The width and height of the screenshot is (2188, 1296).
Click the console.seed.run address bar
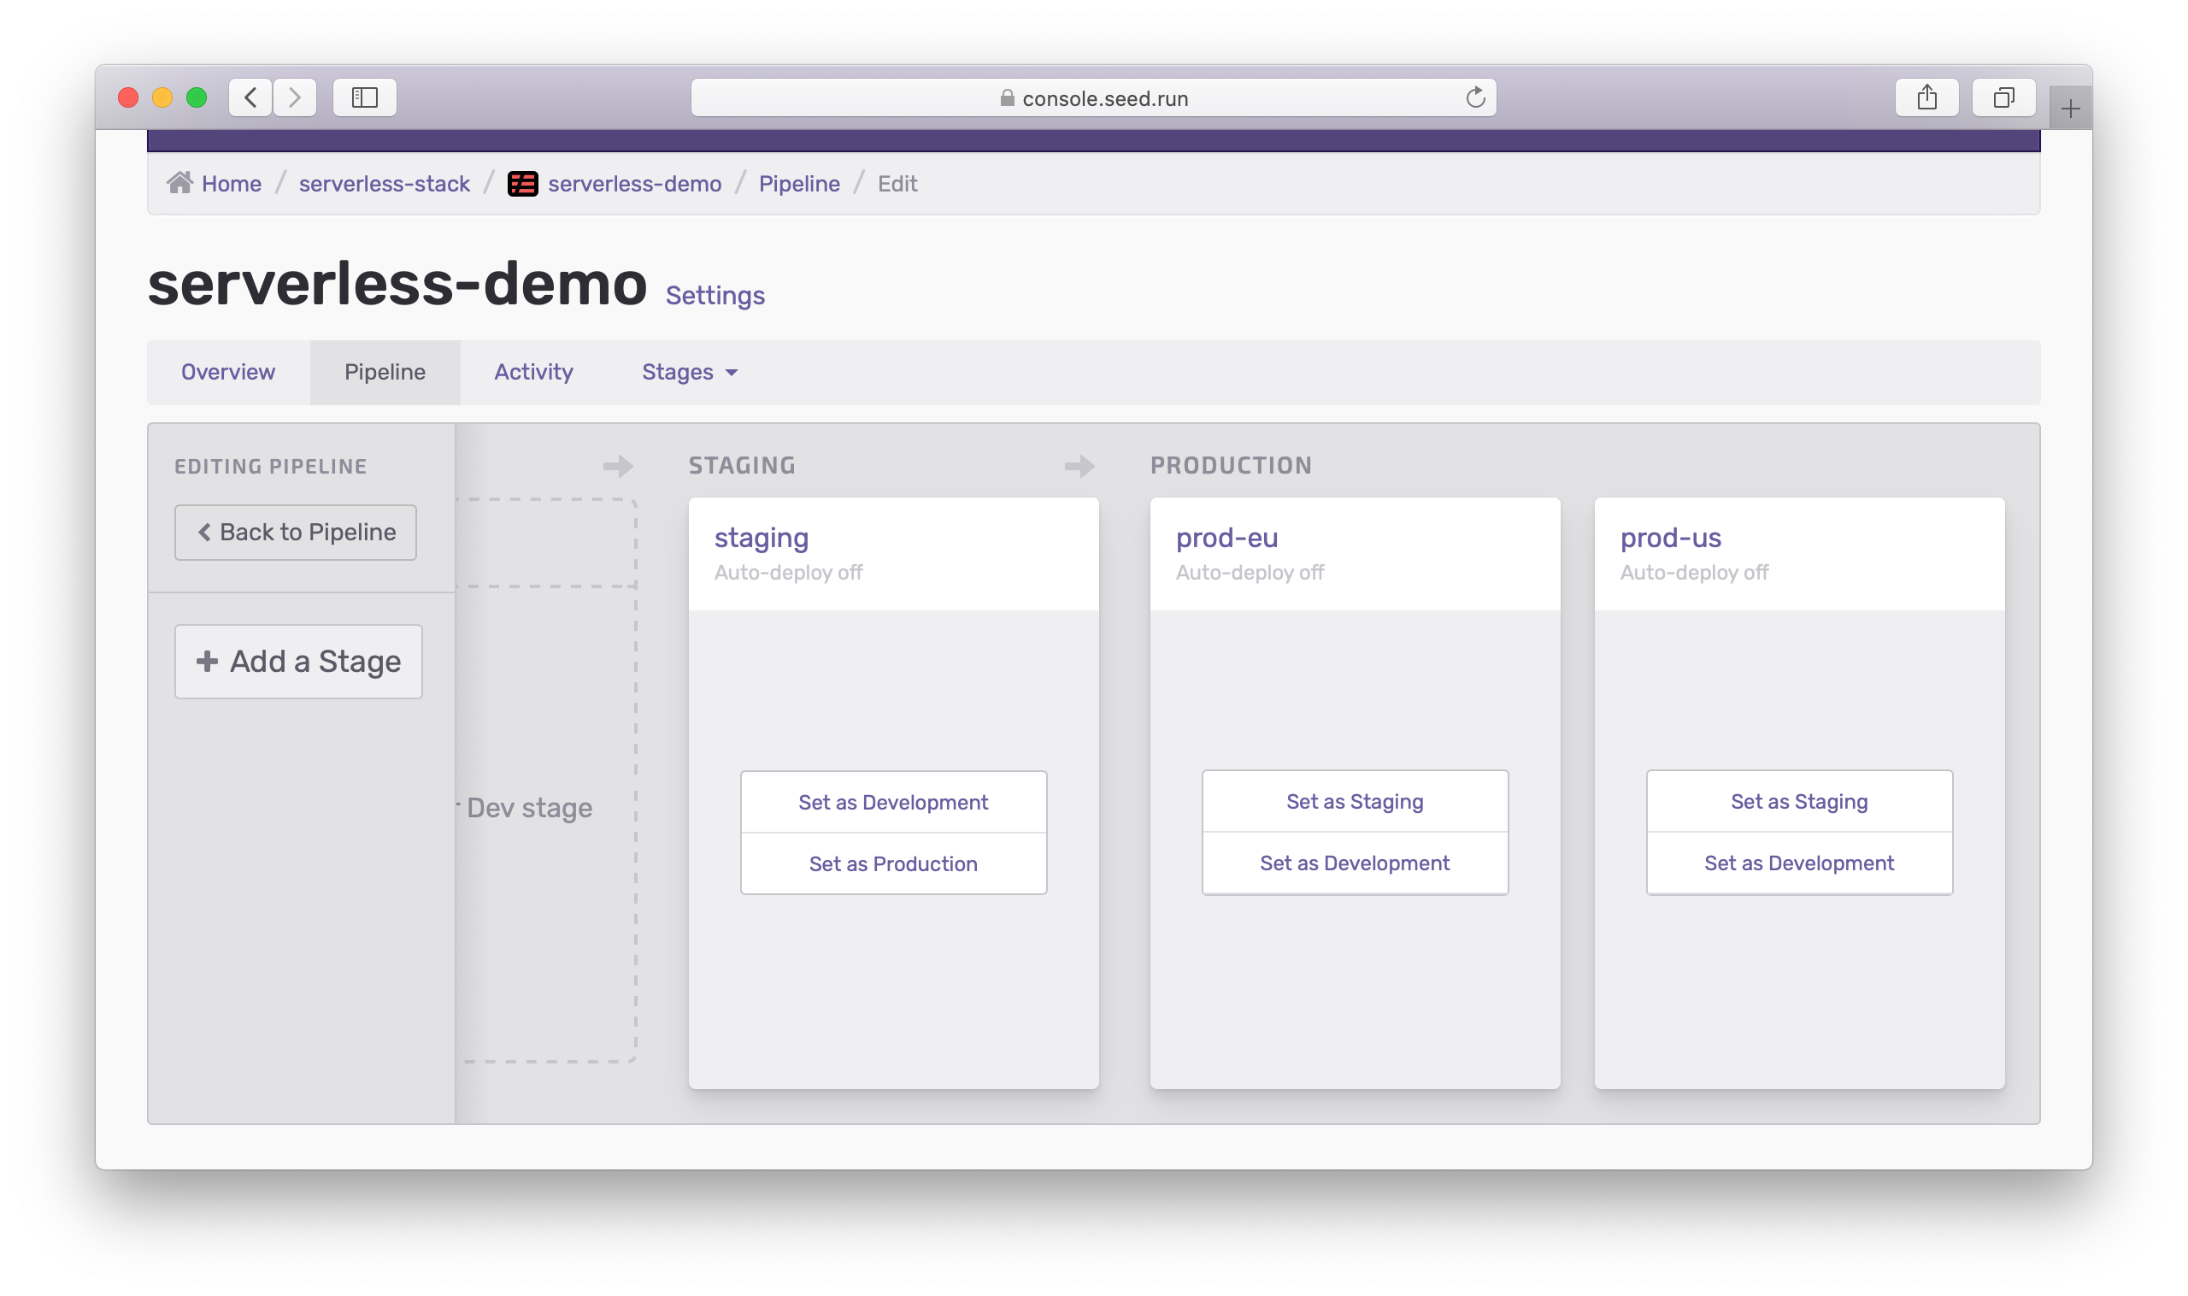point(1091,98)
